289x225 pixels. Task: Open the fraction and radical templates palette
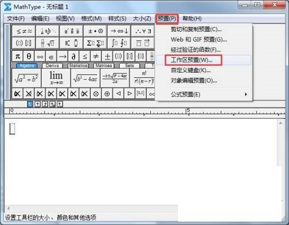pos(47,43)
